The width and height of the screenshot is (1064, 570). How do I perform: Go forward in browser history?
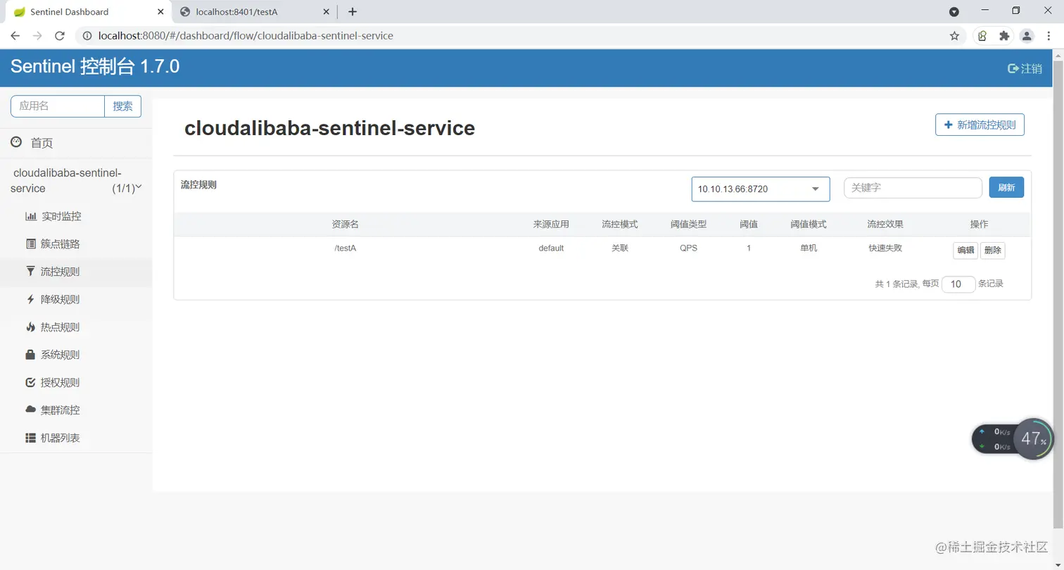(37, 36)
